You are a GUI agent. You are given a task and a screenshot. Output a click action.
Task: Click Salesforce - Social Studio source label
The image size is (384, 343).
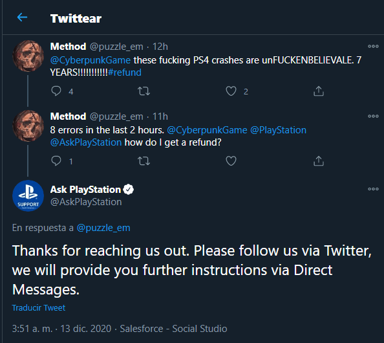[x=173, y=329]
